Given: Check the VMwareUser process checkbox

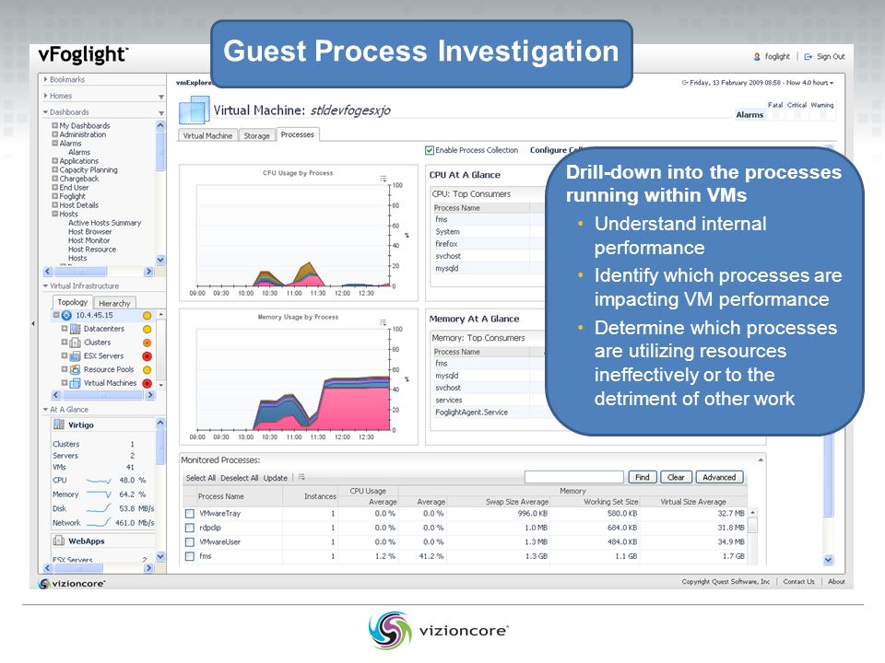Looking at the screenshot, I should pos(190,541).
